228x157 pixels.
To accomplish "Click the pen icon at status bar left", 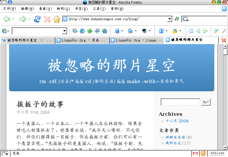I will tap(5, 153).
